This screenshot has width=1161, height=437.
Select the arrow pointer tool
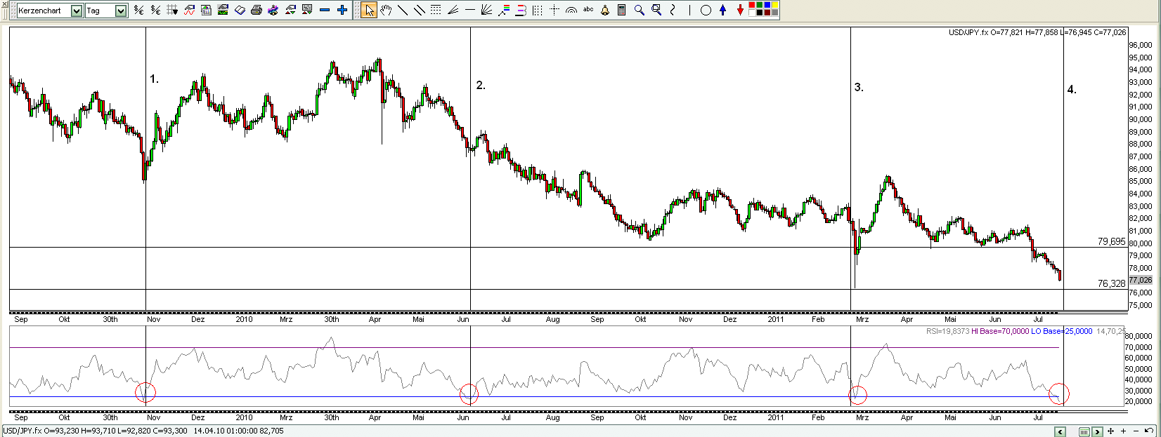coord(369,10)
